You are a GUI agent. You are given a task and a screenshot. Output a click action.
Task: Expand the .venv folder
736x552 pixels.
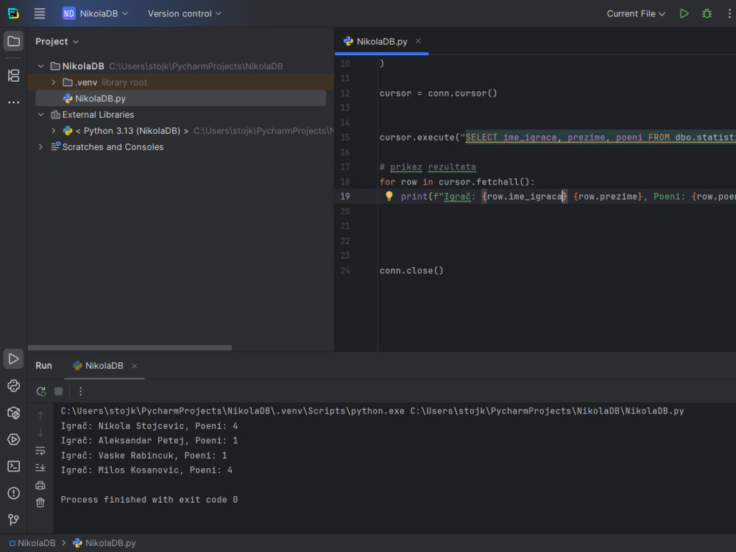pos(54,82)
